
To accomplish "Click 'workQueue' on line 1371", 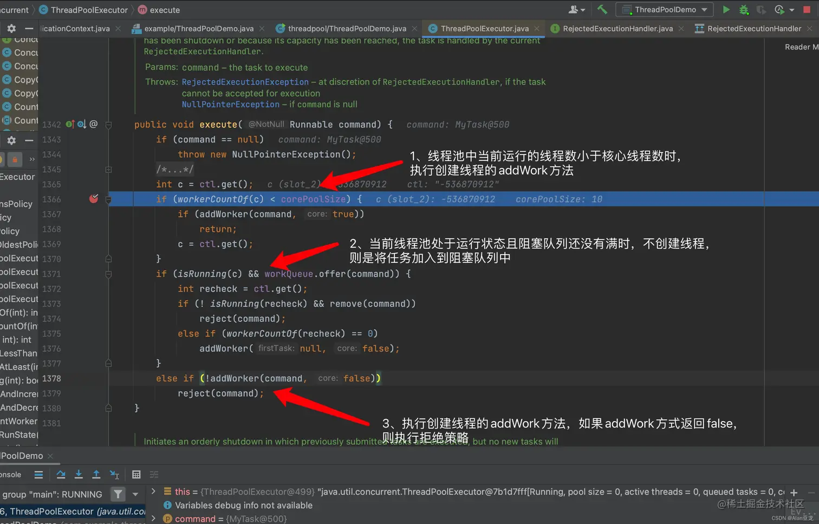I will click(289, 274).
